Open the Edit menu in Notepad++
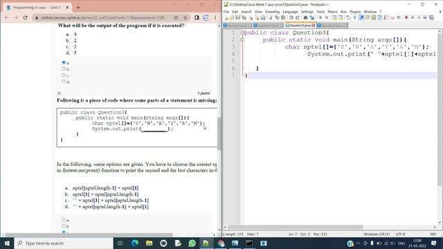 (235, 12)
